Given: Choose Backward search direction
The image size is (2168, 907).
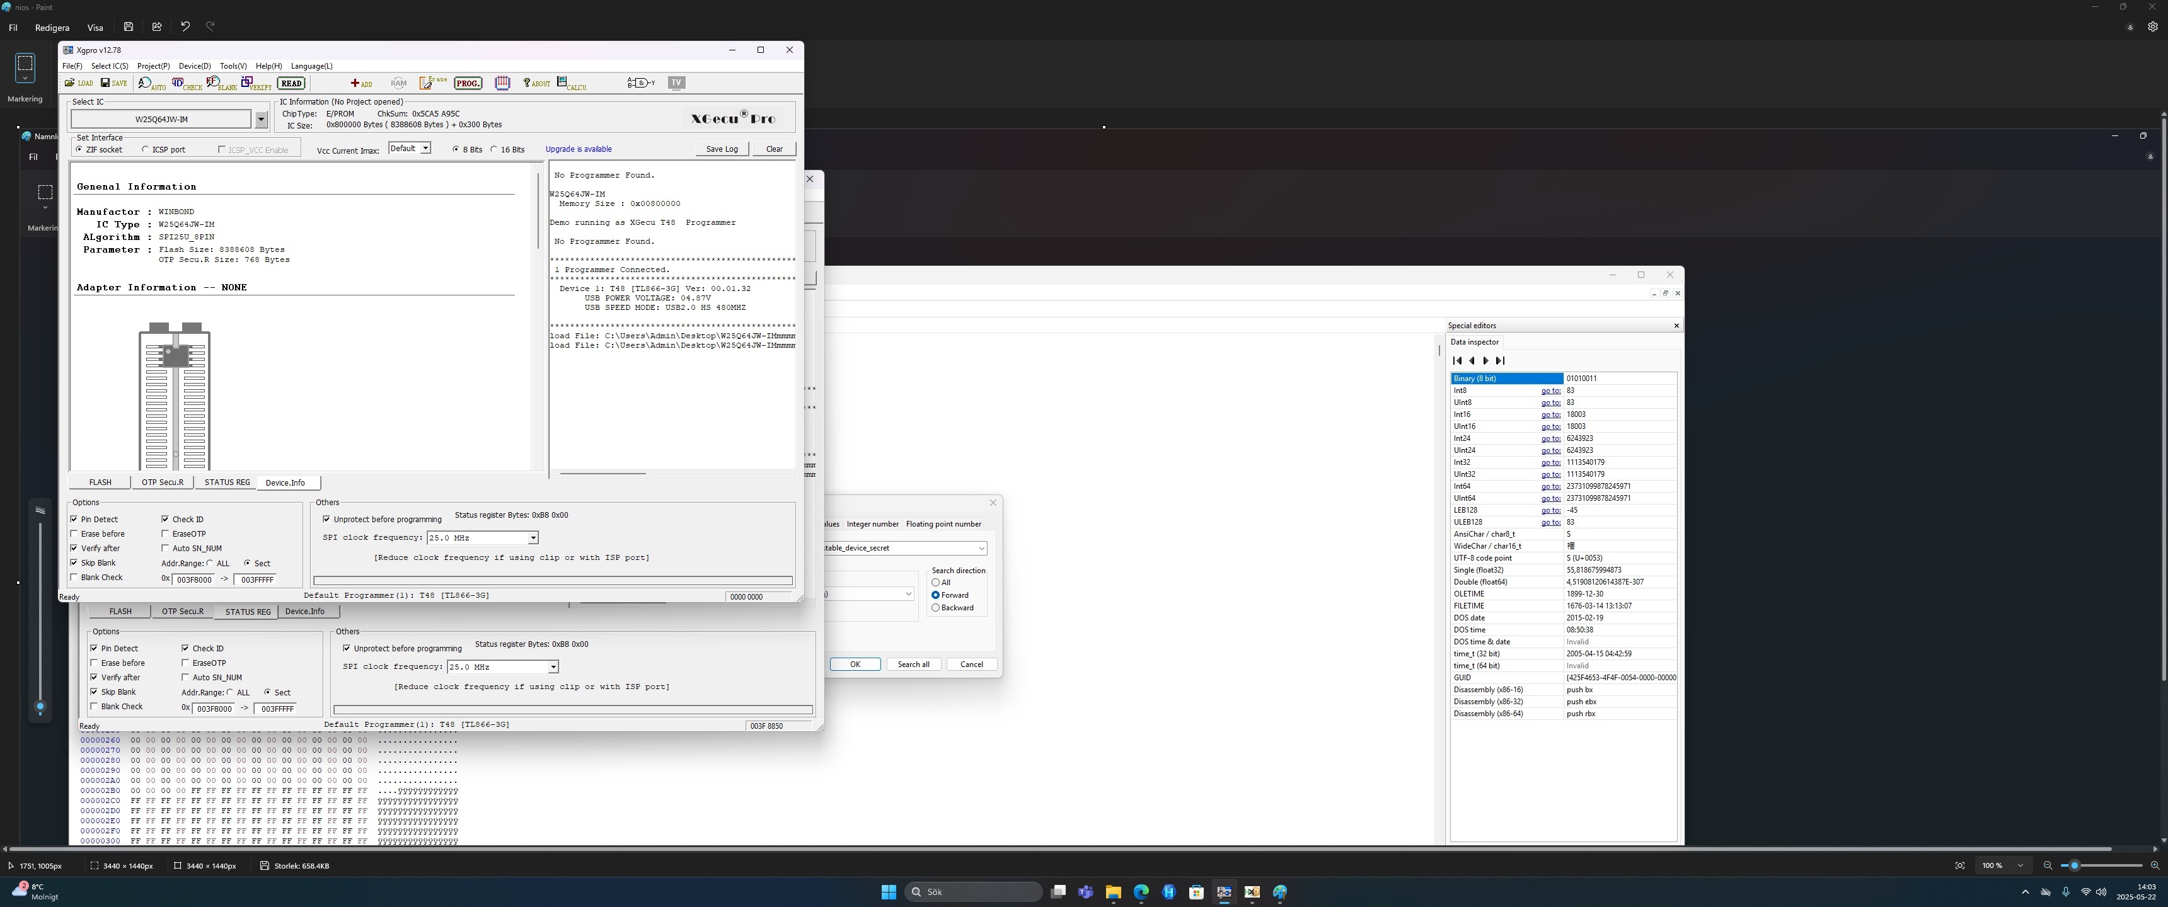Looking at the screenshot, I should (935, 607).
